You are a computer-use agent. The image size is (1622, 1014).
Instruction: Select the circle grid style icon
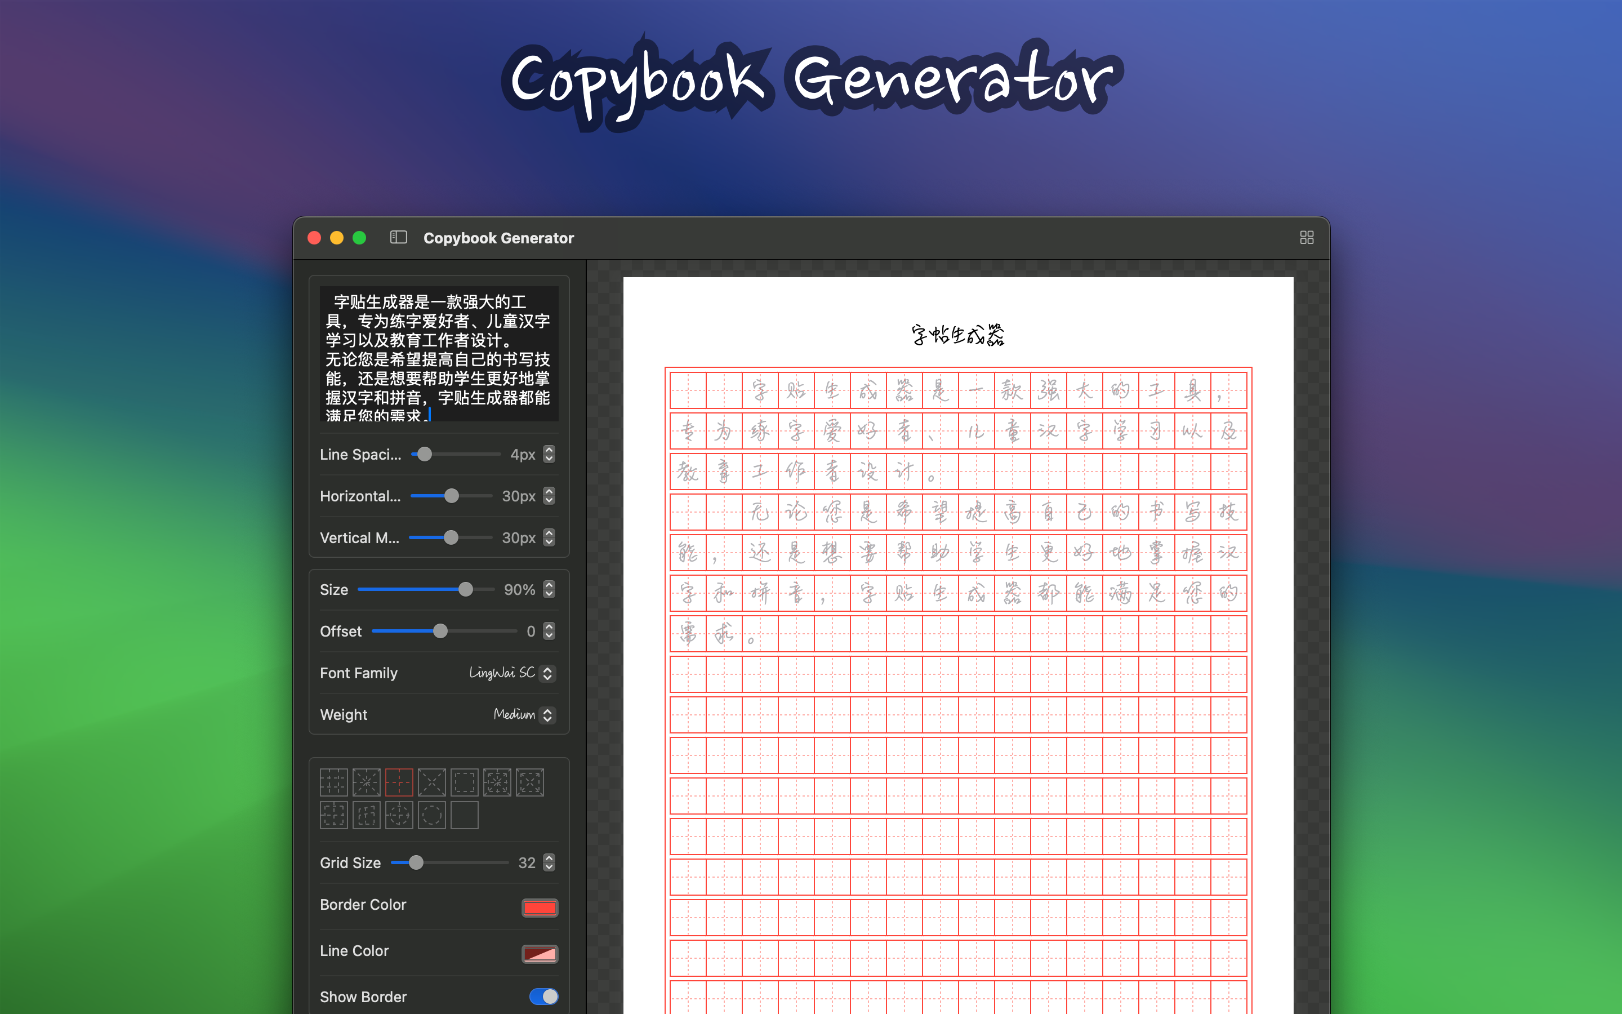pyautogui.click(x=433, y=815)
